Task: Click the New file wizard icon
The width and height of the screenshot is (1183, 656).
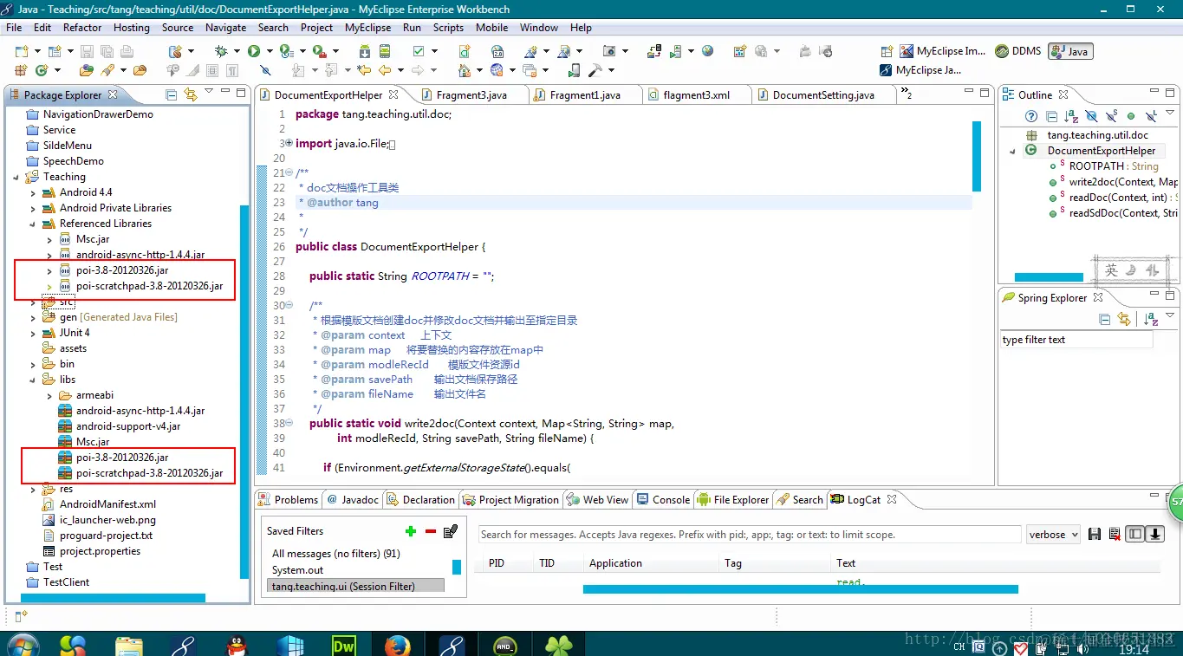Action: 21,51
